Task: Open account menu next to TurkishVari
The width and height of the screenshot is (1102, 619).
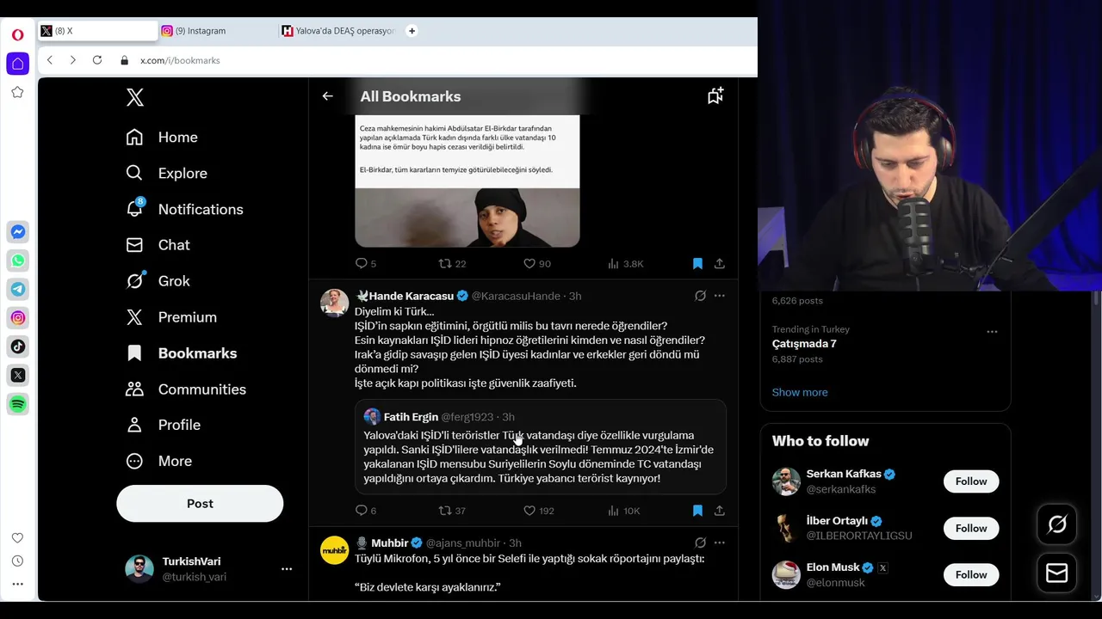Action: click(287, 568)
